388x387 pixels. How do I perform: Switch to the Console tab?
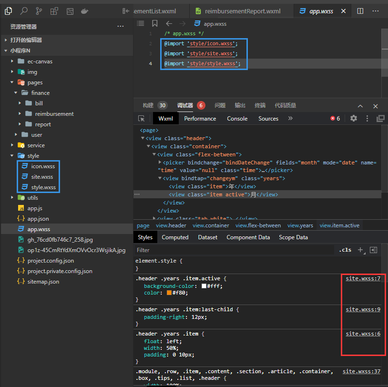[x=237, y=119]
